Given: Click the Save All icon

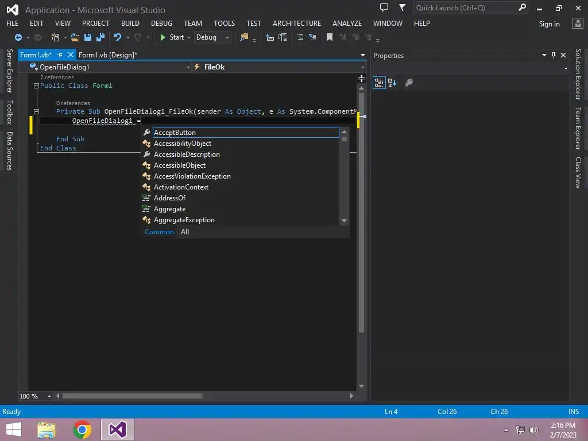Looking at the screenshot, I should coord(100,37).
